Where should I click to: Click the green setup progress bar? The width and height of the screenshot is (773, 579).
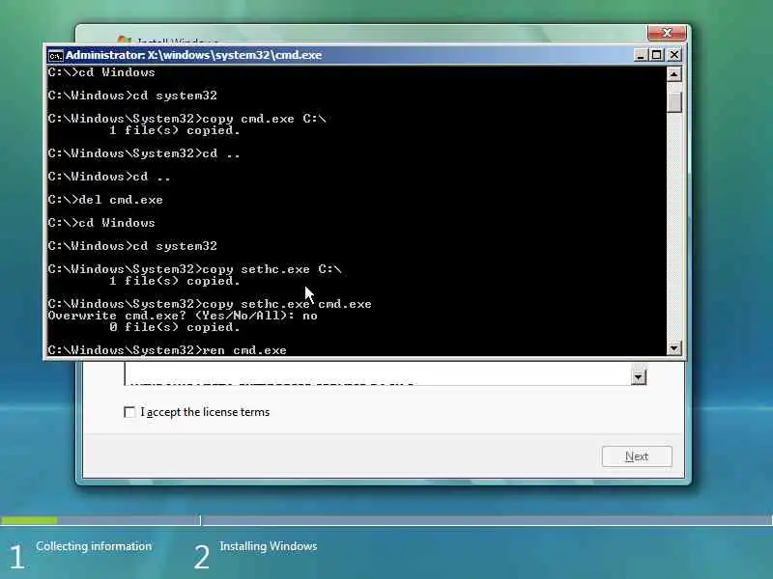tap(29, 520)
